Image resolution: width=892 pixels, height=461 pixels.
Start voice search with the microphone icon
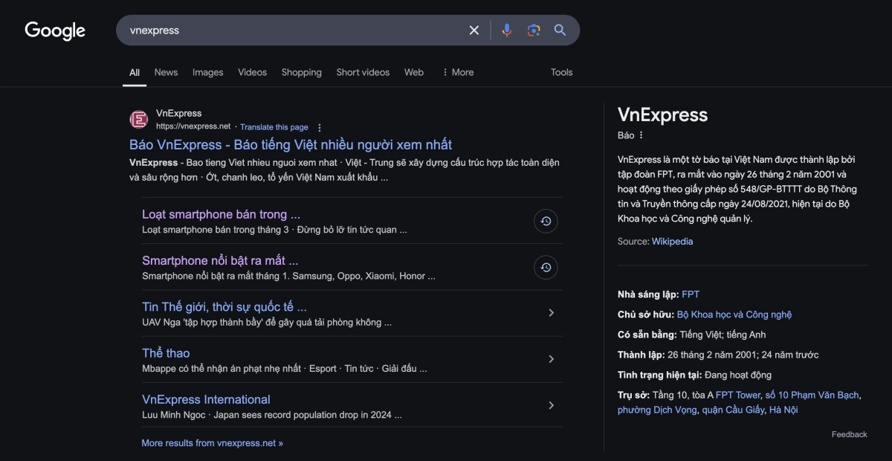point(507,30)
